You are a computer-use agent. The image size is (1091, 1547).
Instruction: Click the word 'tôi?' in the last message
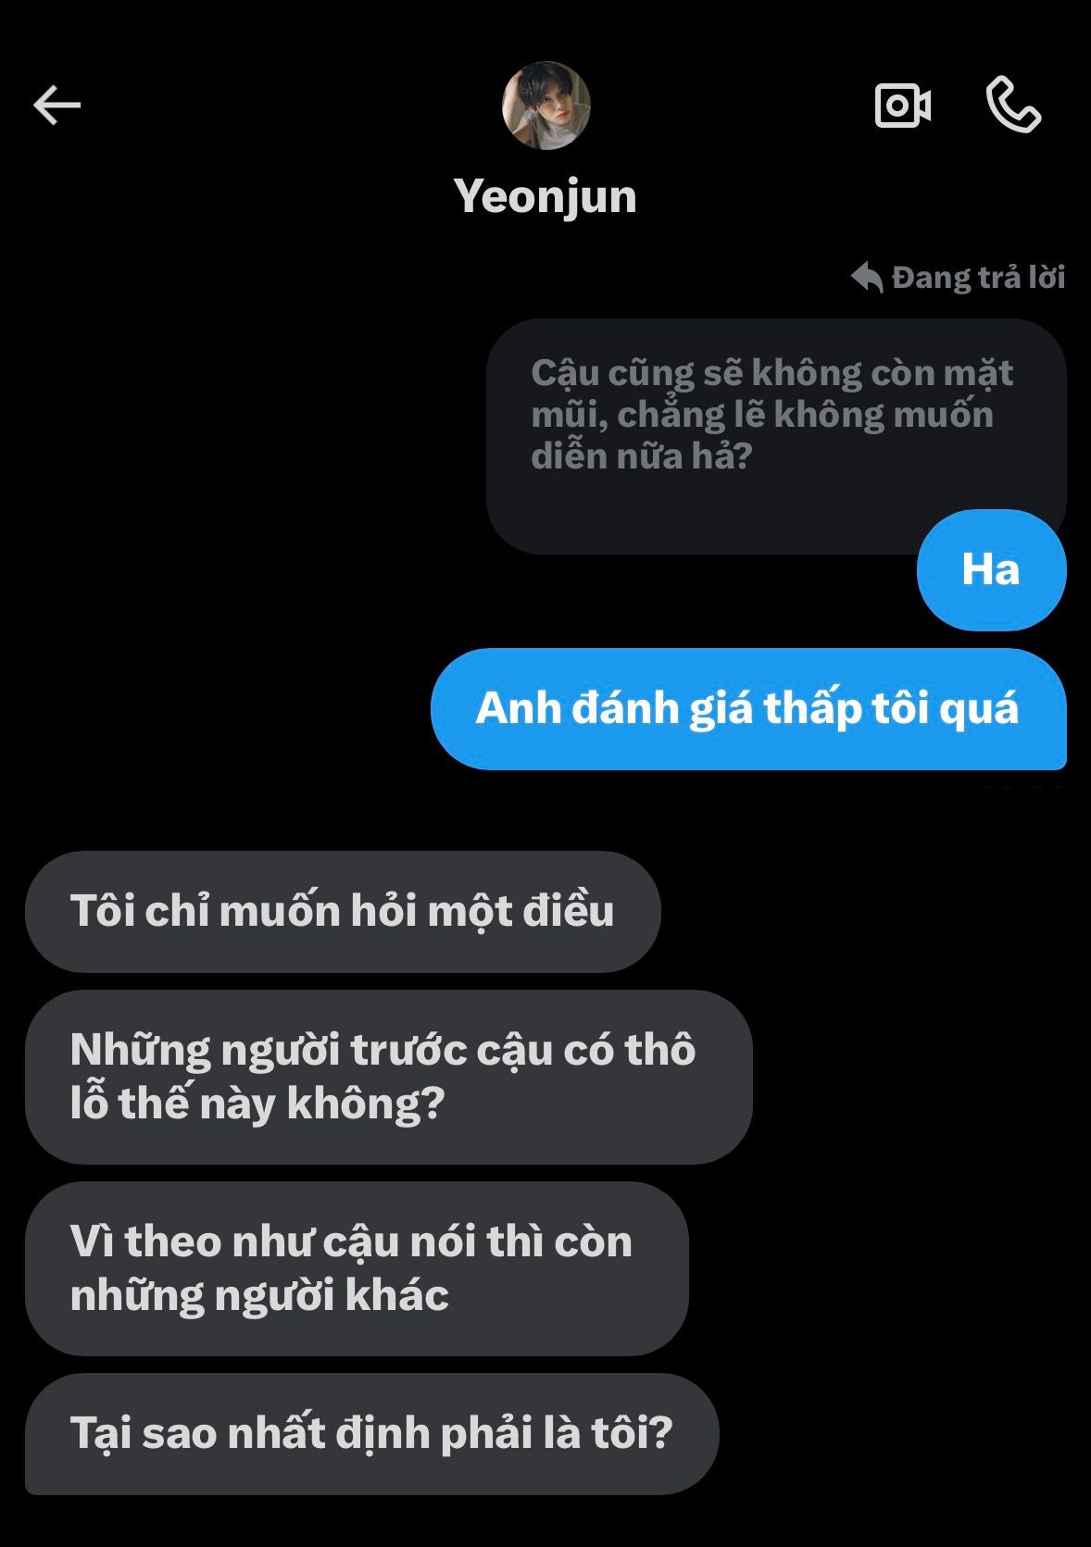click(x=632, y=1433)
